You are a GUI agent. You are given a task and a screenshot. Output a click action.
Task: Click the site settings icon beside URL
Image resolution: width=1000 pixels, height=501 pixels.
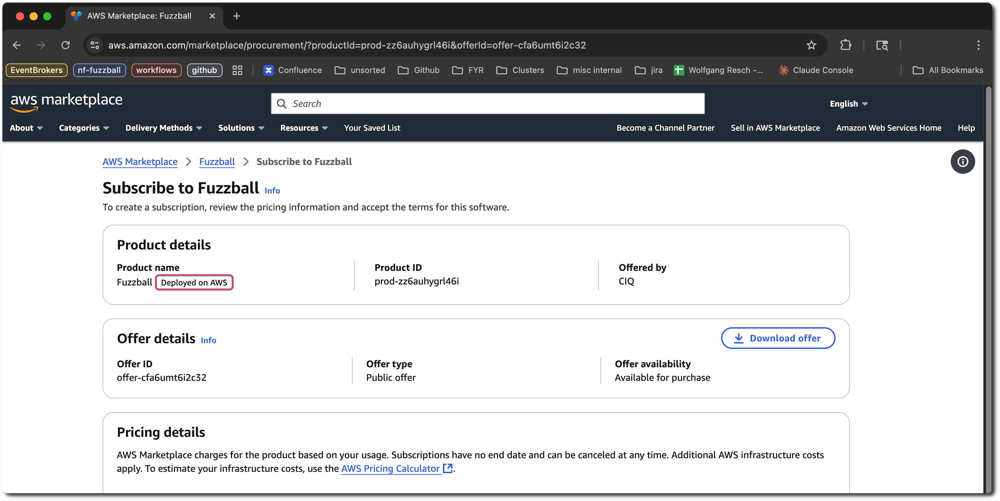(95, 45)
